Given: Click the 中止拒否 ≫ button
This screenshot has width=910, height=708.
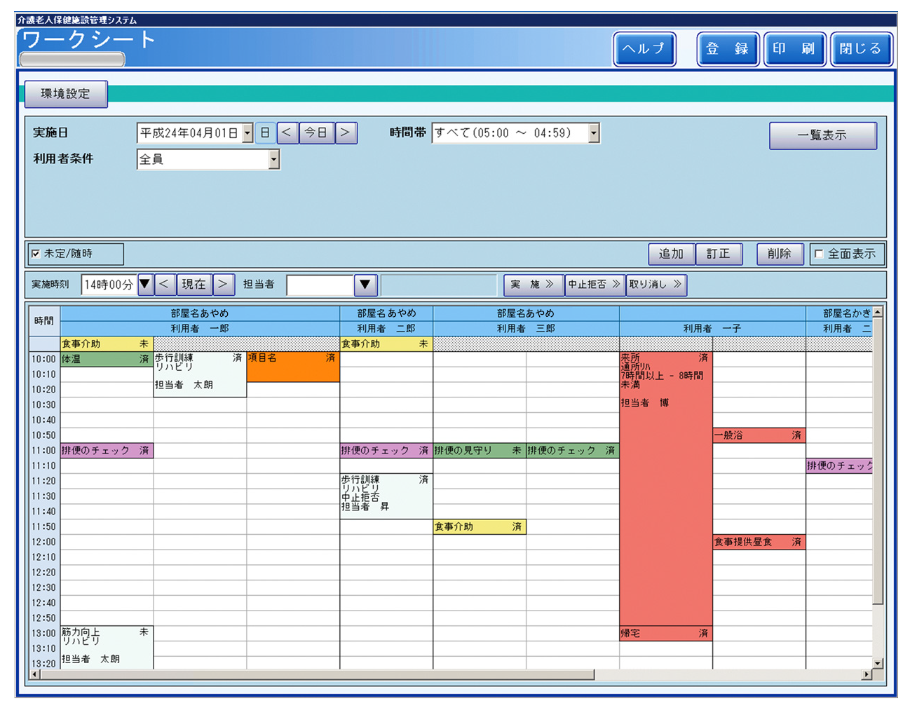Looking at the screenshot, I should click(595, 285).
